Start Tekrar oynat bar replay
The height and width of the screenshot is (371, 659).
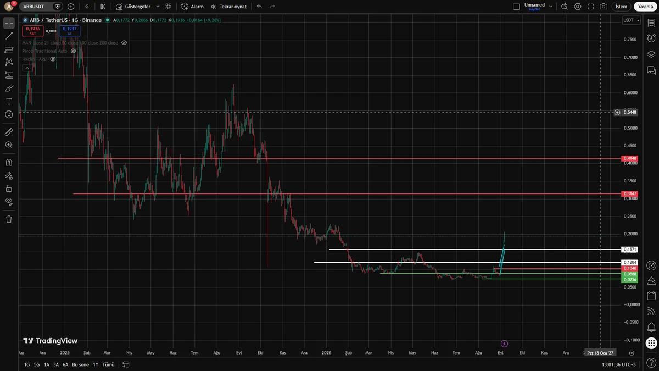(x=229, y=7)
